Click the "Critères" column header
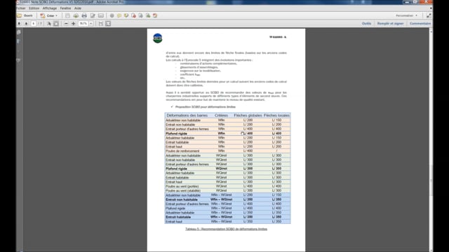 pyautogui.click(x=222, y=115)
